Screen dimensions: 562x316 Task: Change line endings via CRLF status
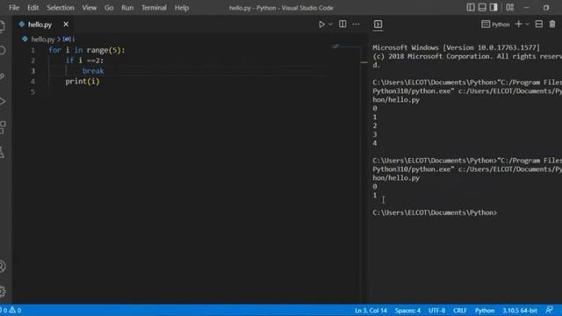point(460,310)
